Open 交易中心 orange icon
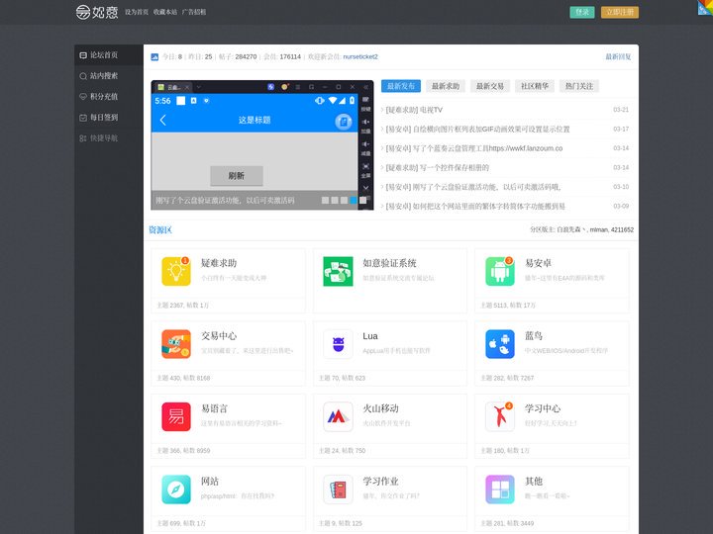Viewport: 713px width, 534px height. coord(176,344)
